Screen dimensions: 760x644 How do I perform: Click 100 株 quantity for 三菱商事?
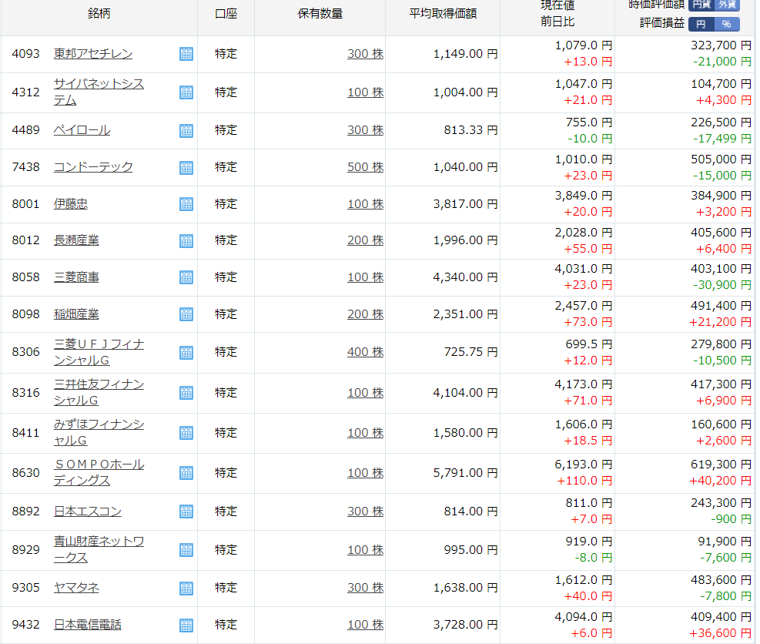(x=366, y=277)
